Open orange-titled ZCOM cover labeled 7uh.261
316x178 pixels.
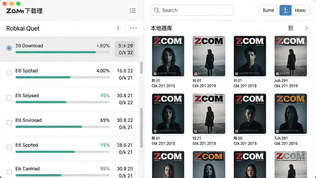291,114
